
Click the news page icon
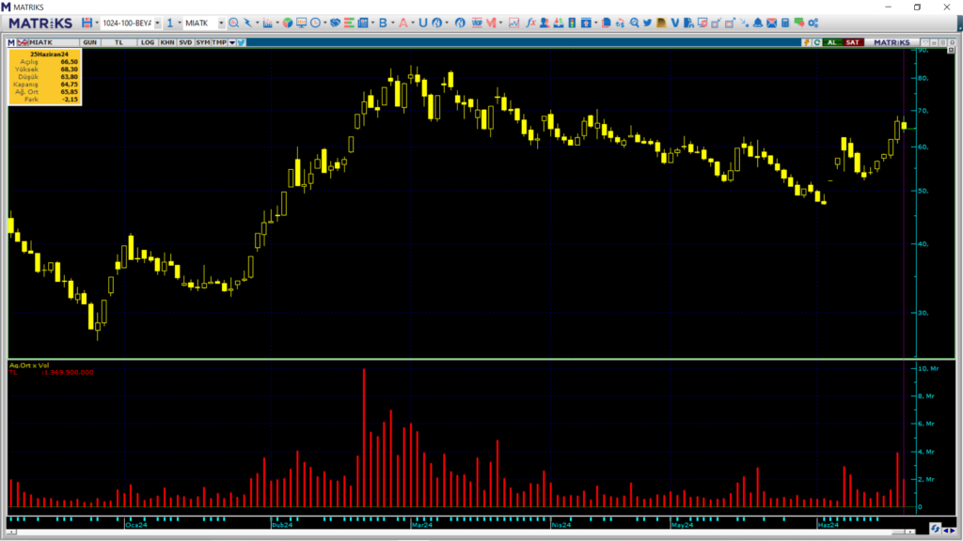click(x=363, y=23)
